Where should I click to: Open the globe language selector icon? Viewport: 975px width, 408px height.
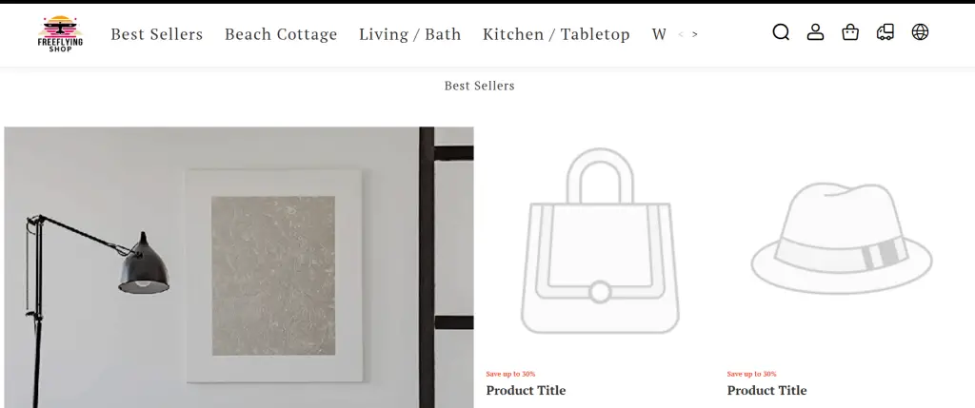(x=921, y=32)
